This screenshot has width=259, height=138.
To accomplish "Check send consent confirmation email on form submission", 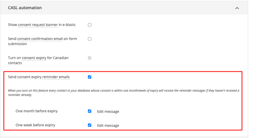I will click(89, 39).
